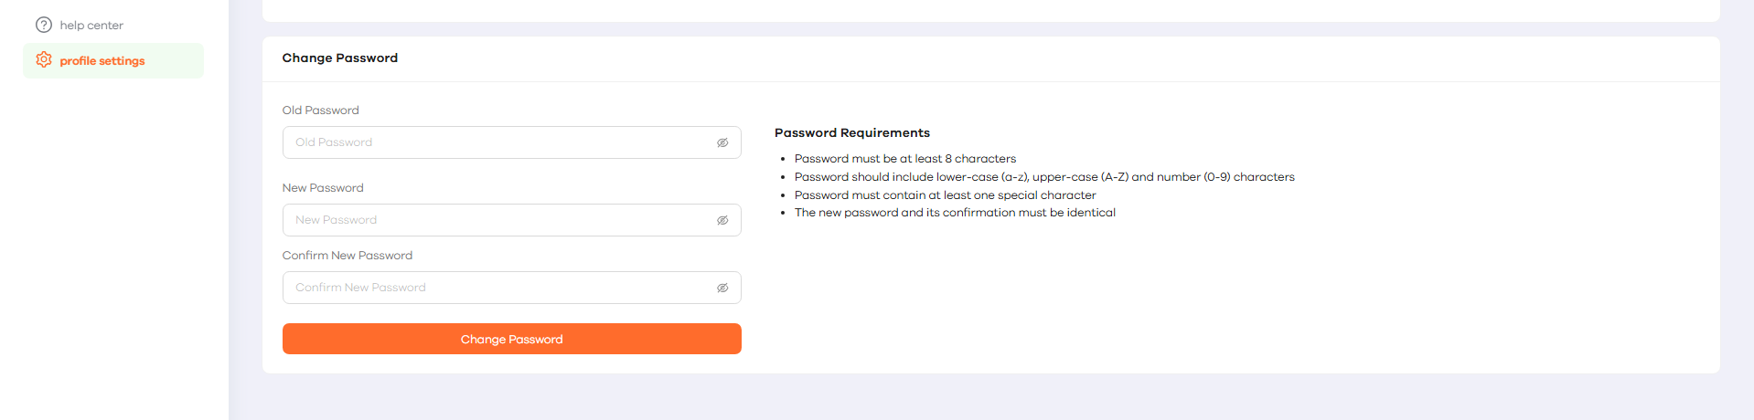Click the orange Change Password button
1754x420 pixels.
(512, 339)
